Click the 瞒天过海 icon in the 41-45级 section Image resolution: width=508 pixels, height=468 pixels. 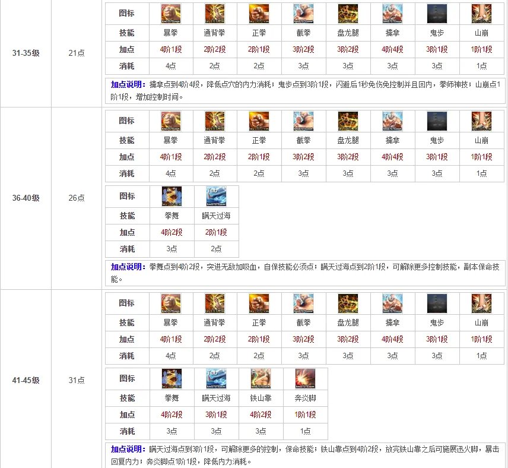pyautogui.click(x=215, y=379)
